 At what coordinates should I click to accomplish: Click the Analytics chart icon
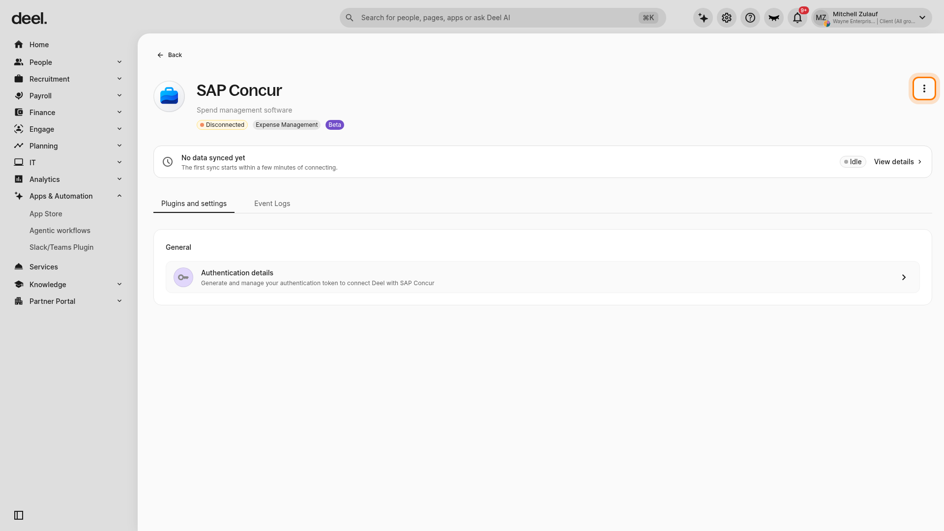click(x=19, y=179)
